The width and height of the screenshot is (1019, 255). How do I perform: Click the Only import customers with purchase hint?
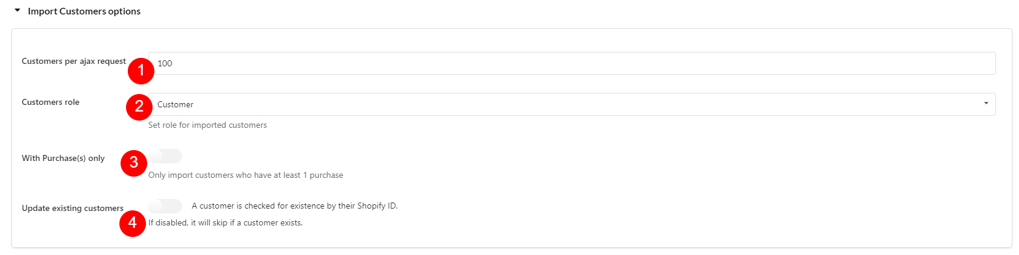pos(246,175)
